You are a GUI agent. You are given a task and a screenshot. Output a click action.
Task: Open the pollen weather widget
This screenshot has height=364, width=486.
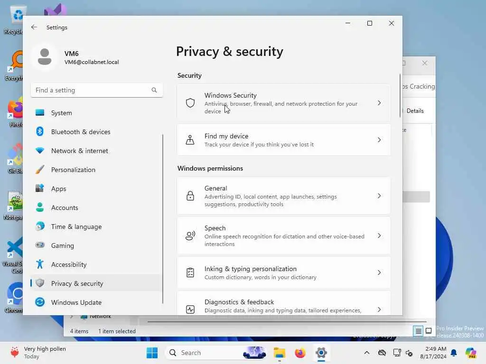click(x=38, y=353)
